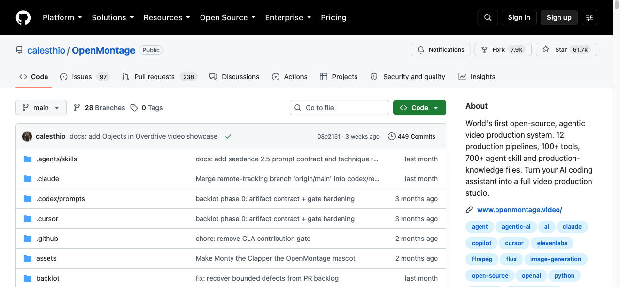620x287 pixels.
Task: Expand the Open Source menu
Action: click(227, 17)
